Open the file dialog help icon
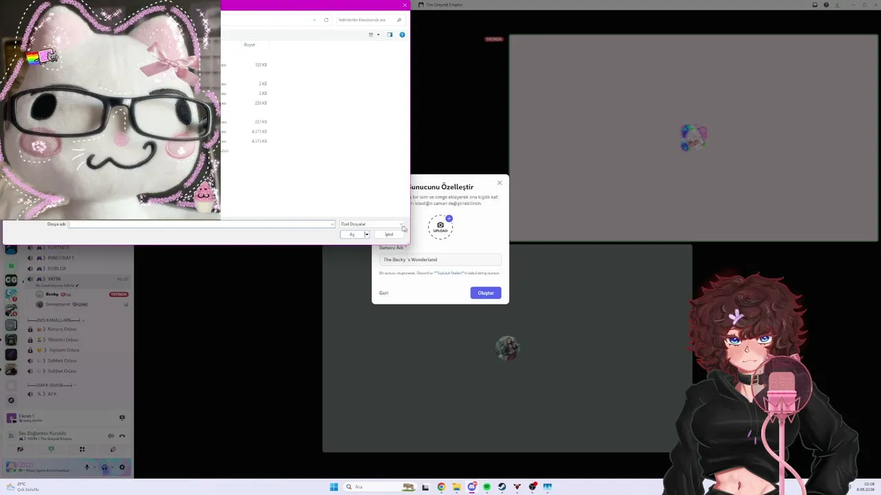881x495 pixels. pyautogui.click(x=402, y=34)
